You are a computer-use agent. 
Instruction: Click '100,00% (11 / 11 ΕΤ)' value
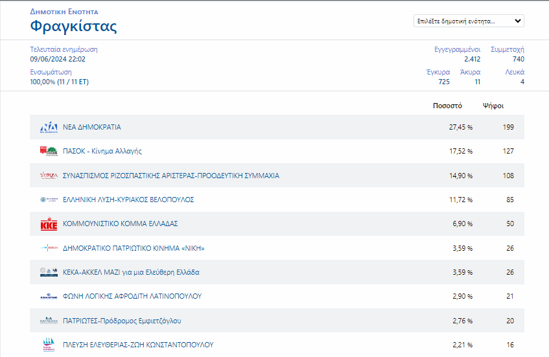tap(60, 82)
